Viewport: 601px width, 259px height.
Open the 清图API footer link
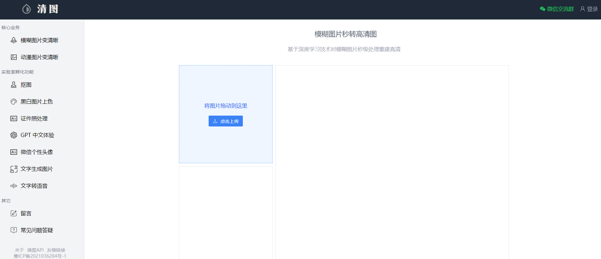click(x=35, y=250)
